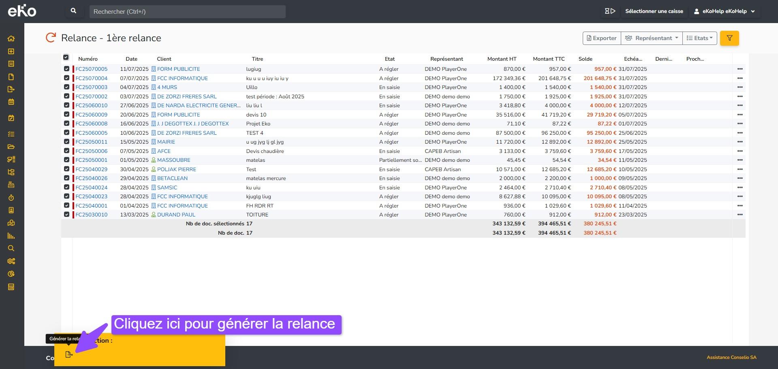
Task: Expand the eKoHelp user account menu
Action: pos(724,11)
